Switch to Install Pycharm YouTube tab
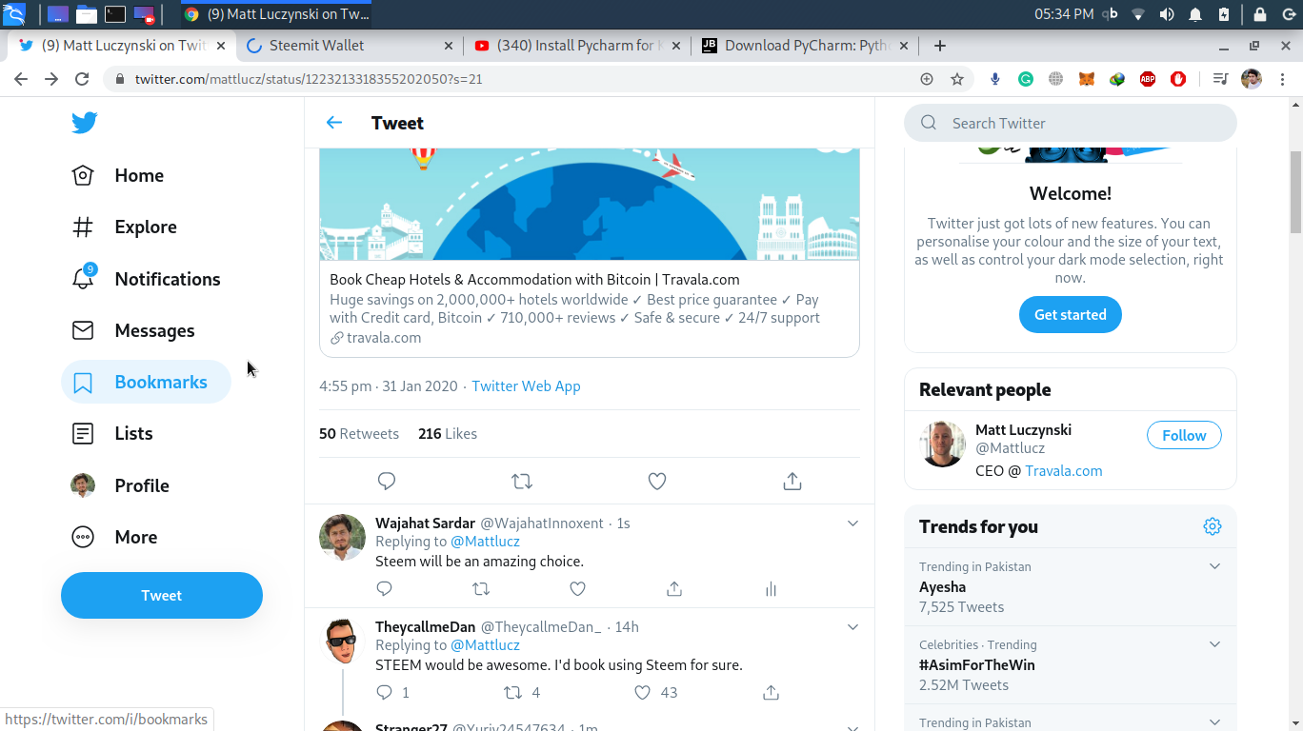Viewport: 1303px width, 731px height. (577, 45)
